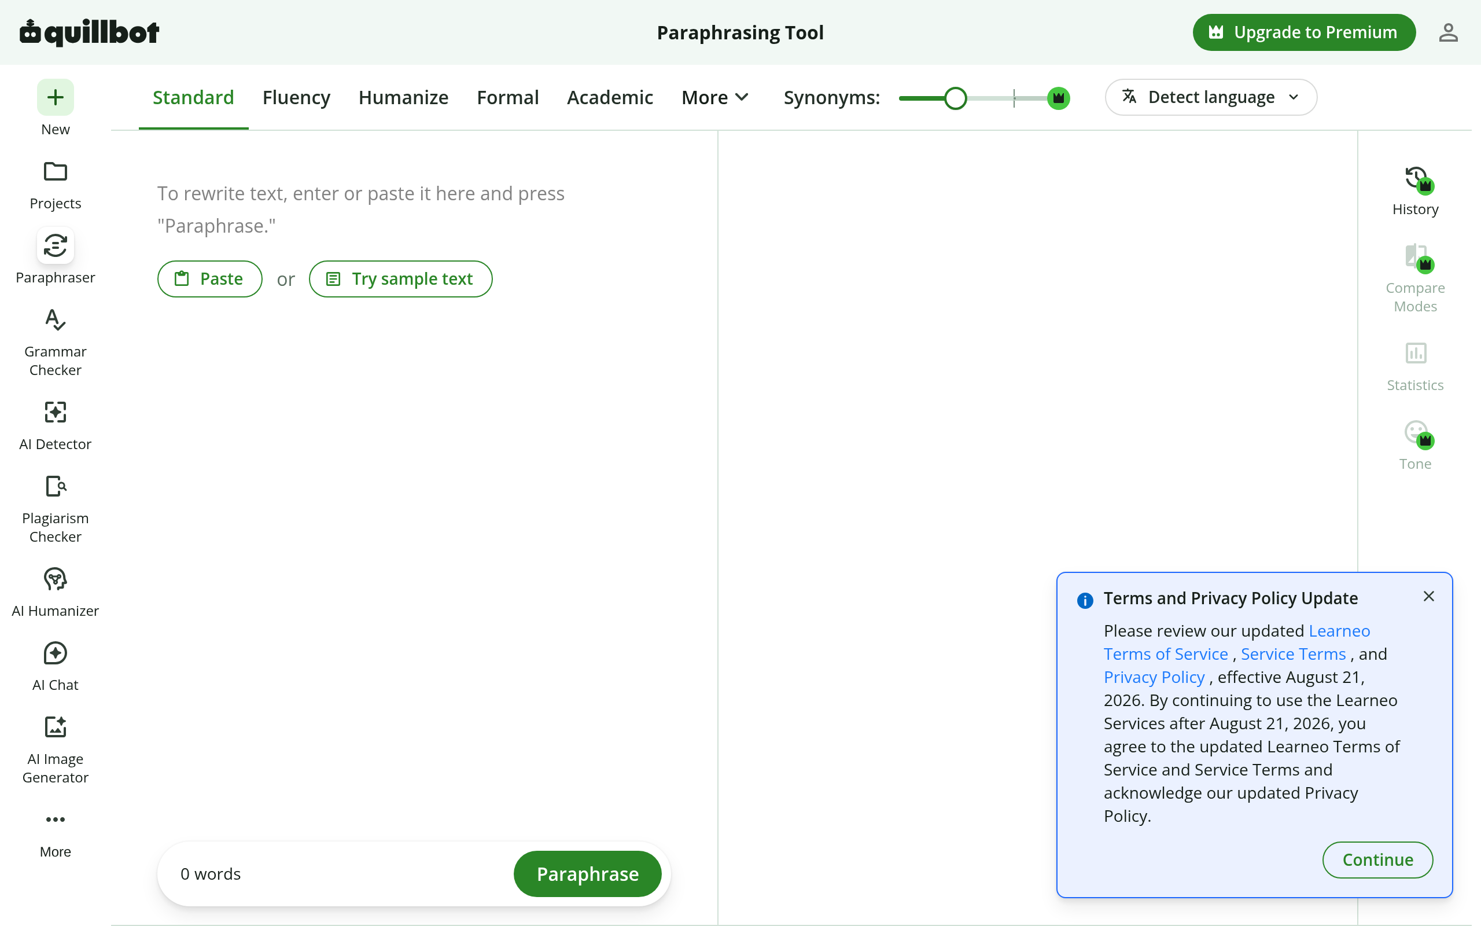
Task: Click the blue info icon in policy notice
Action: [1085, 600]
